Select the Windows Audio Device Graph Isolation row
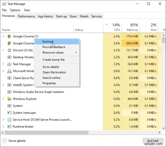This screenshot has width=166, height=147. click(81, 92)
